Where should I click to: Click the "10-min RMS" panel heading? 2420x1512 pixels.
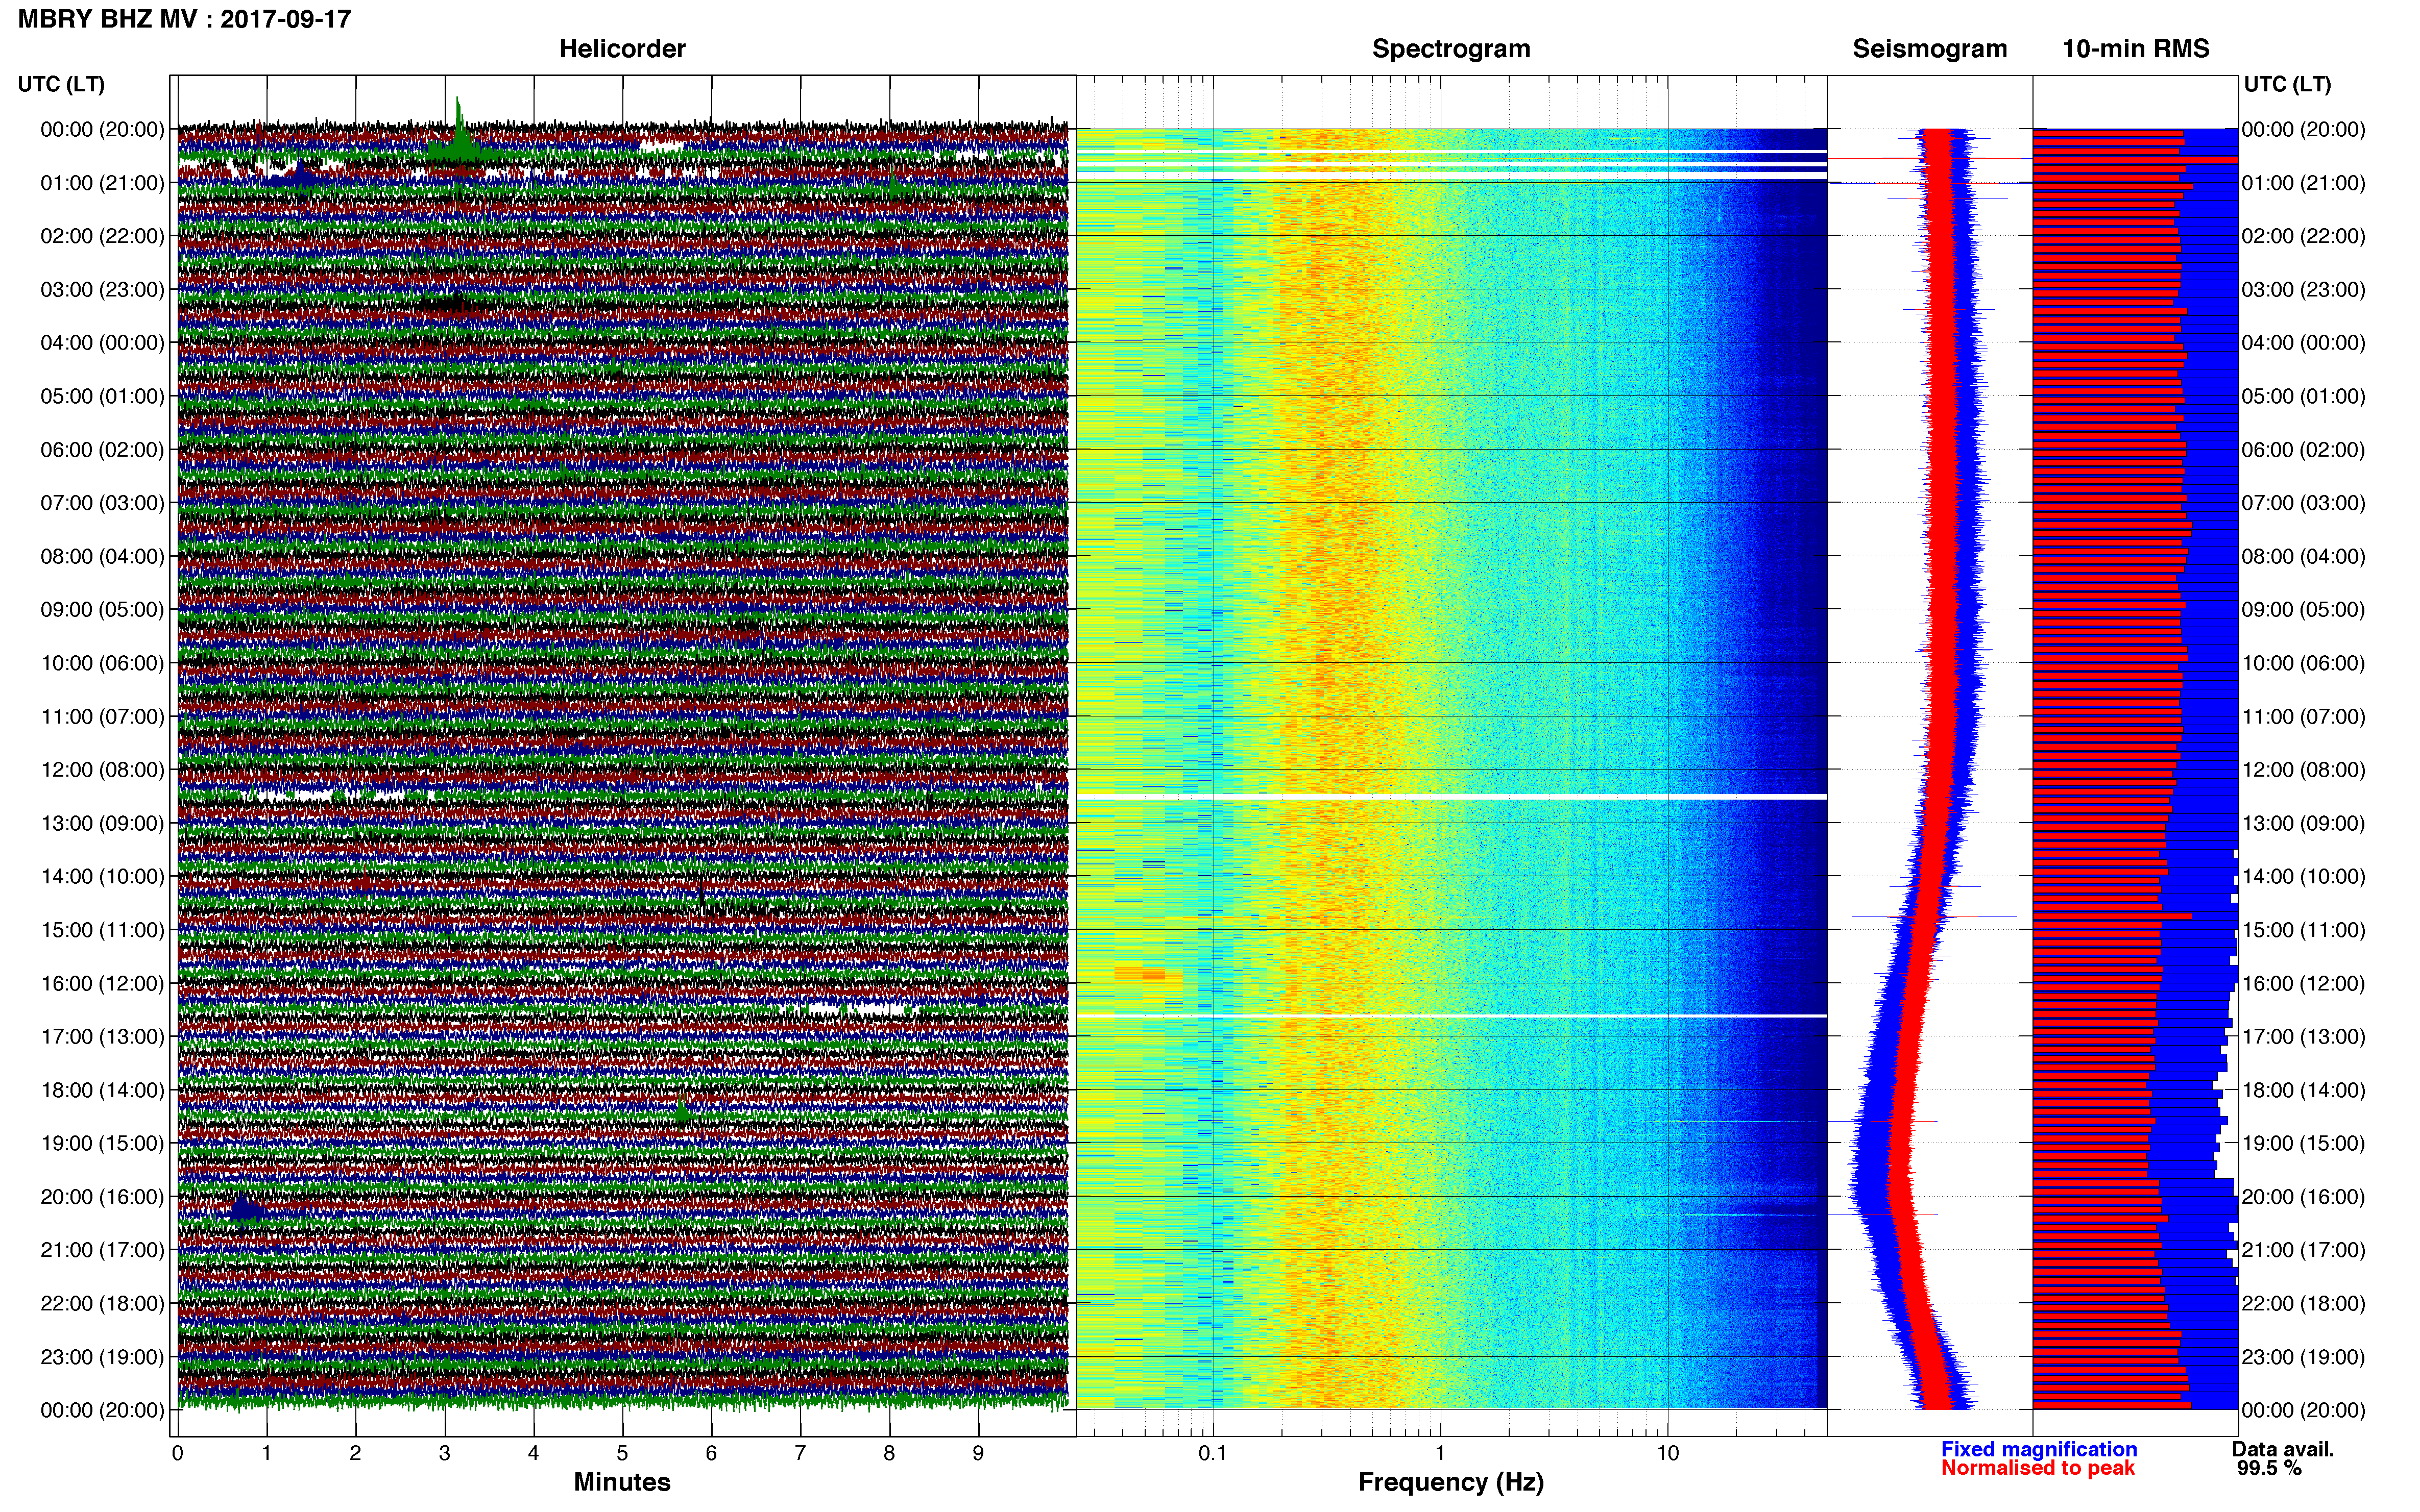pyautogui.click(x=2136, y=49)
